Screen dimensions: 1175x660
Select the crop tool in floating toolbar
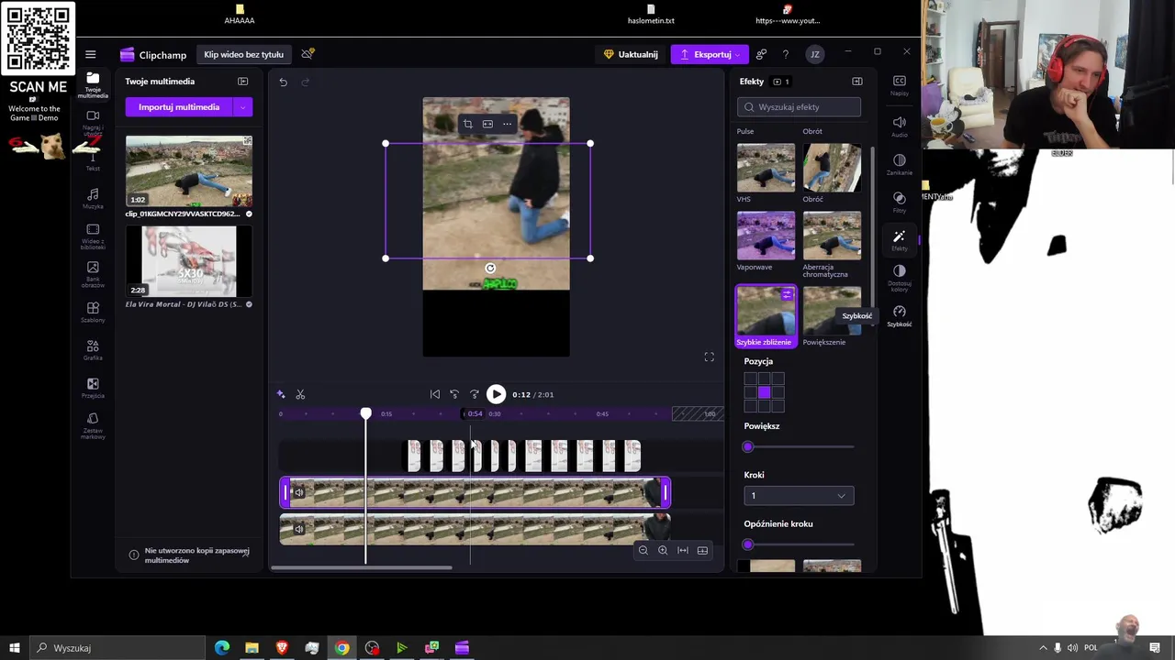(467, 124)
